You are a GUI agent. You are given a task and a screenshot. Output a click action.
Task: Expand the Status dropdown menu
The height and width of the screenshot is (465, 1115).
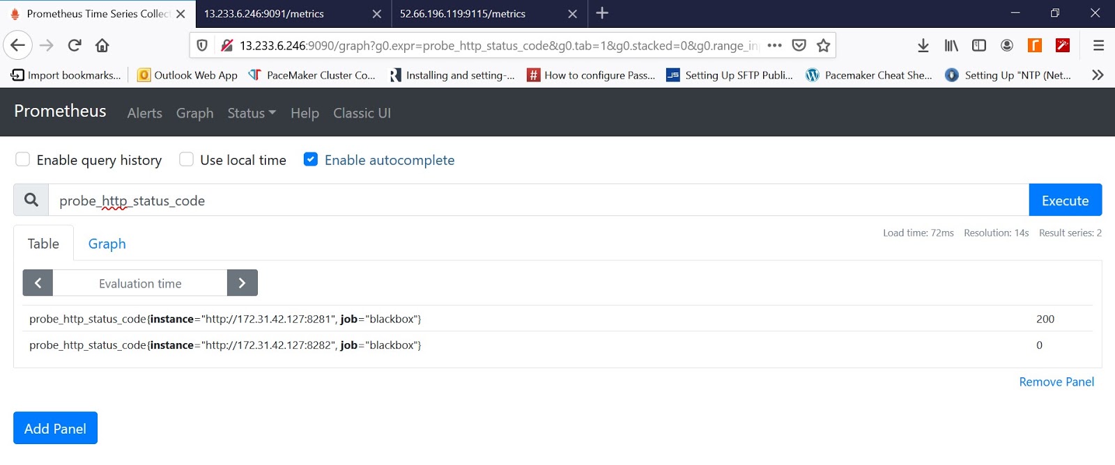click(x=252, y=113)
